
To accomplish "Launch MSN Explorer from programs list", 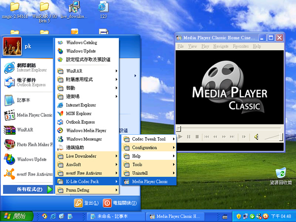I will [x=87, y=113].
